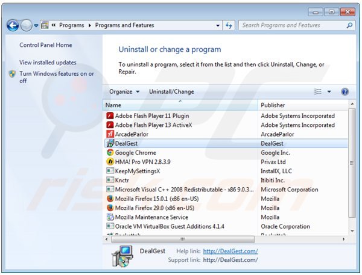This screenshot has width=362, height=275.
Task: Open the recent pages dropdown arrow
Action: 36,25
